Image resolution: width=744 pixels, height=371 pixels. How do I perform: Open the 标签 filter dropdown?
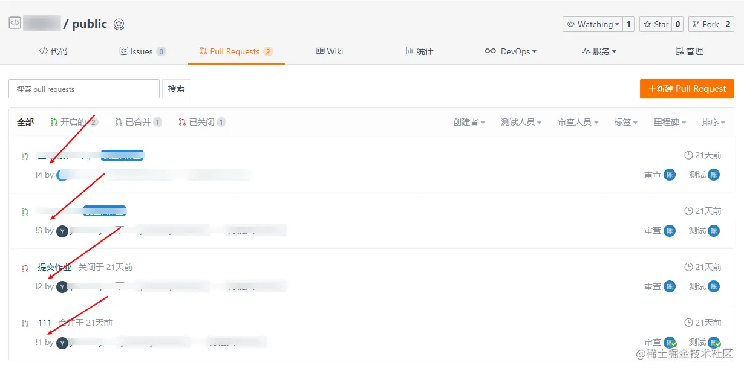pyautogui.click(x=626, y=122)
